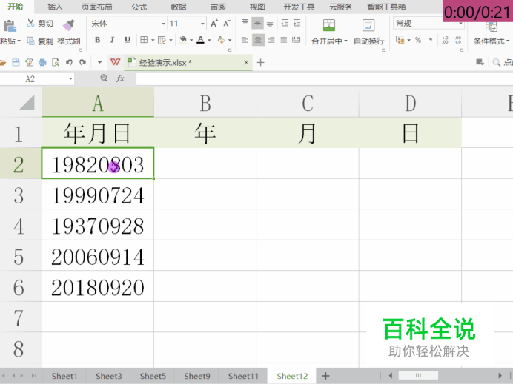Click the Undo arrow

click(x=69, y=62)
